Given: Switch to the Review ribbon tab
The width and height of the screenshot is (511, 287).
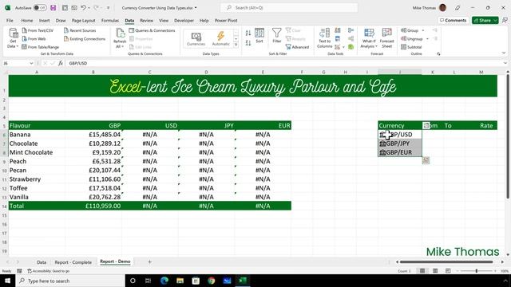Looking at the screenshot, I should coord(146,20).
